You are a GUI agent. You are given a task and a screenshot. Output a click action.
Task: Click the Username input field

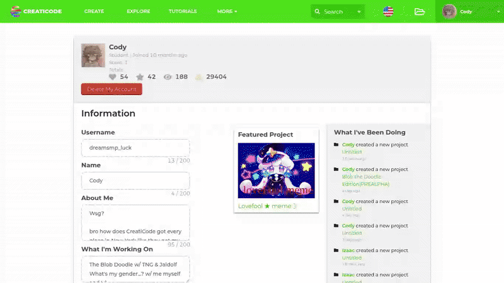coord(135,148)
